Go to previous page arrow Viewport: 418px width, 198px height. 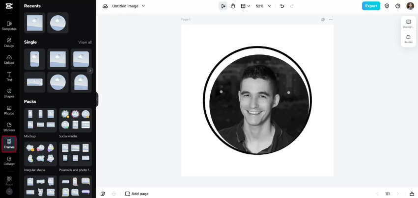(377, 194)
